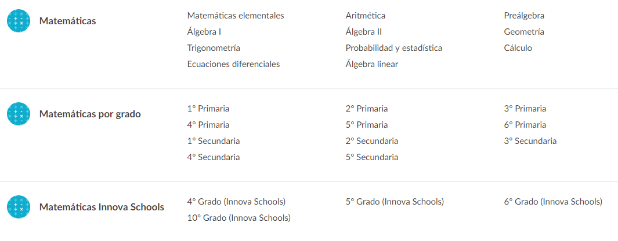The width and height of the screenshot is (618, 241).
Task: Select 6° Primaria grade
Action: (525, 125)
